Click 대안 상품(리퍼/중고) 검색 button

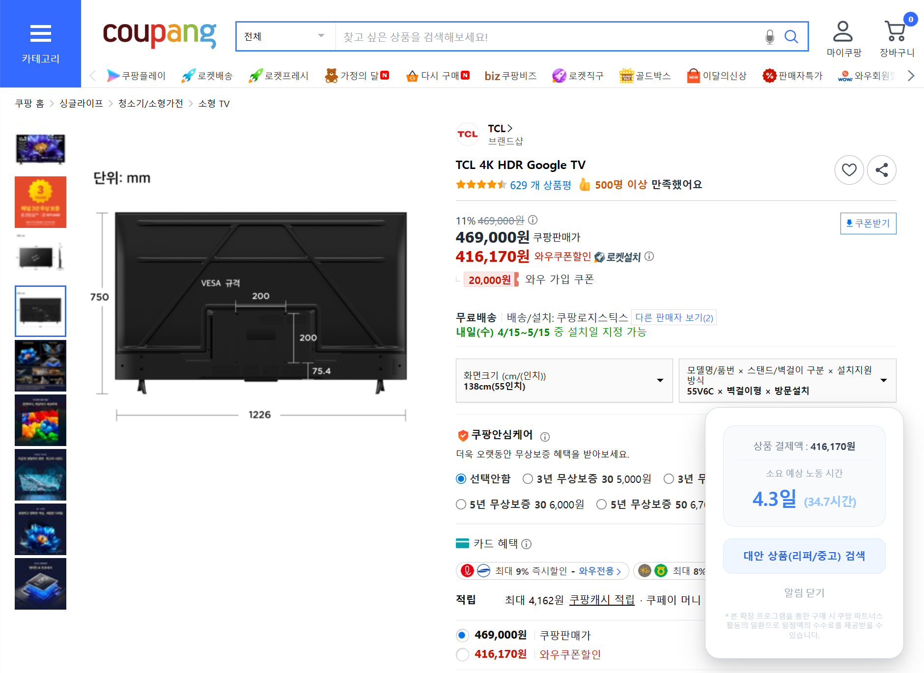[x=804, y=556]
